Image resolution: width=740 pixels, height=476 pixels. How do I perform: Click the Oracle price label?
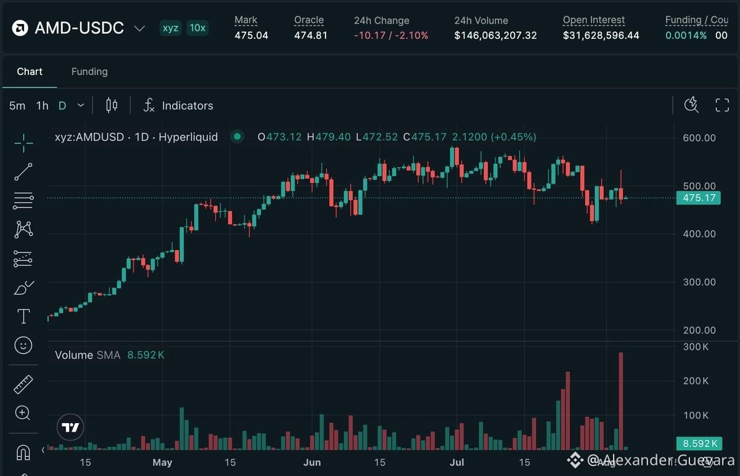tap(309, 20)
